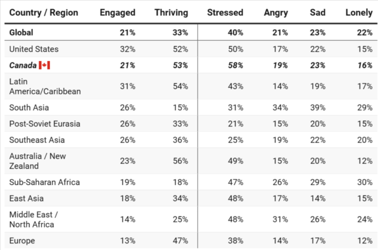This screenshot has height=250, width=378.
Task: Click the South Asia row label
Action: 29,108
